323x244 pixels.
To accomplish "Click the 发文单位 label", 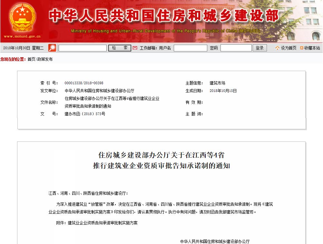I will coord(49,91).
